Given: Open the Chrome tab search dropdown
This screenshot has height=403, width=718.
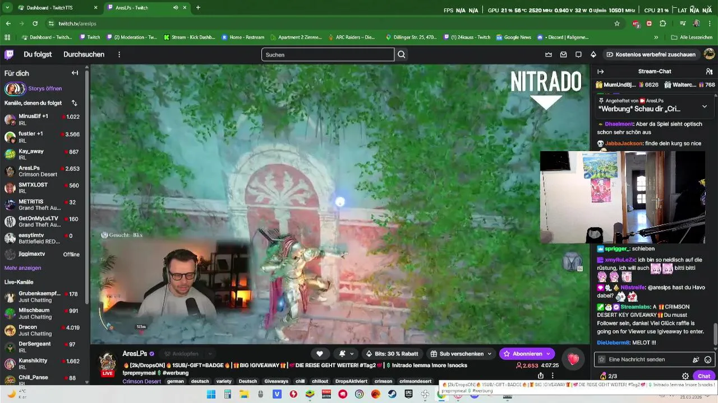Looking at the screenshot, I should tap(7, 8).
